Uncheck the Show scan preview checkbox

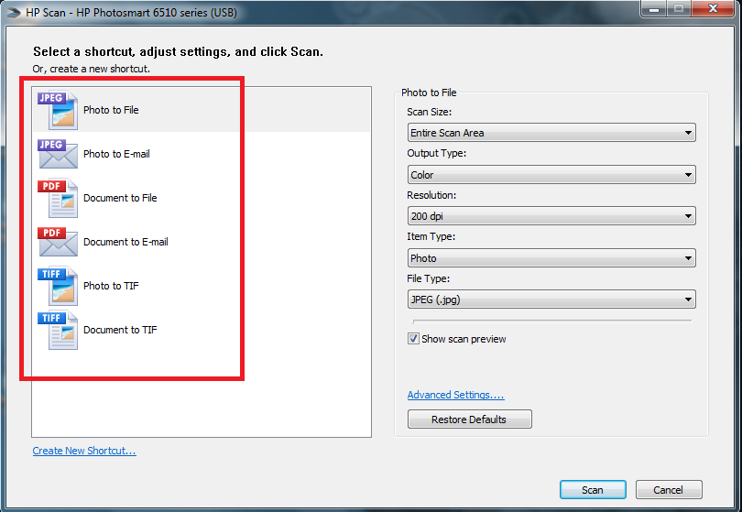413,339
